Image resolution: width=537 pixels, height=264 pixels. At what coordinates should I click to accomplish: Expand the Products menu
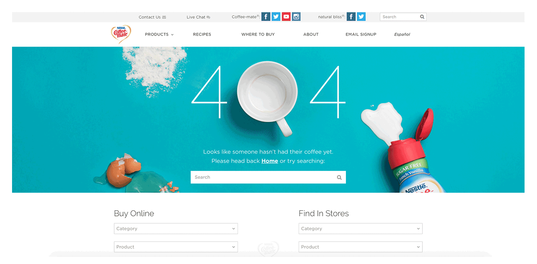pos(159,34)
